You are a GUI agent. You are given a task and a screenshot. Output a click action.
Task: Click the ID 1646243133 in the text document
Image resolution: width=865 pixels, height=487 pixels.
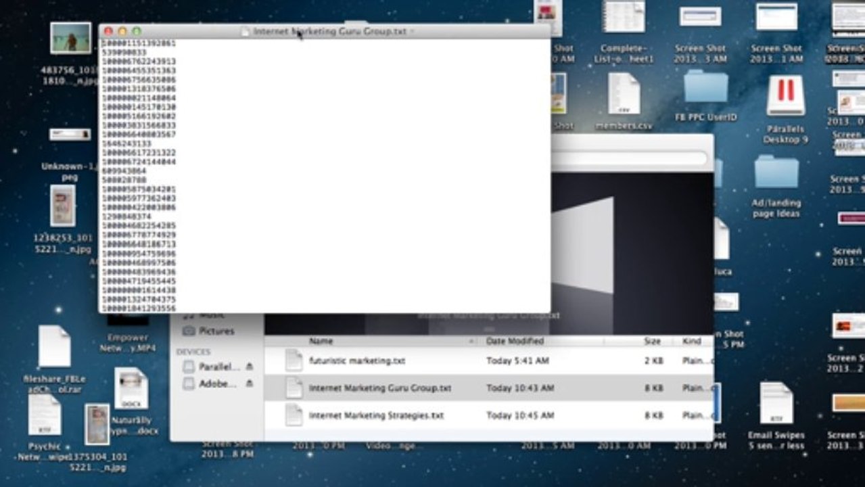126,144
